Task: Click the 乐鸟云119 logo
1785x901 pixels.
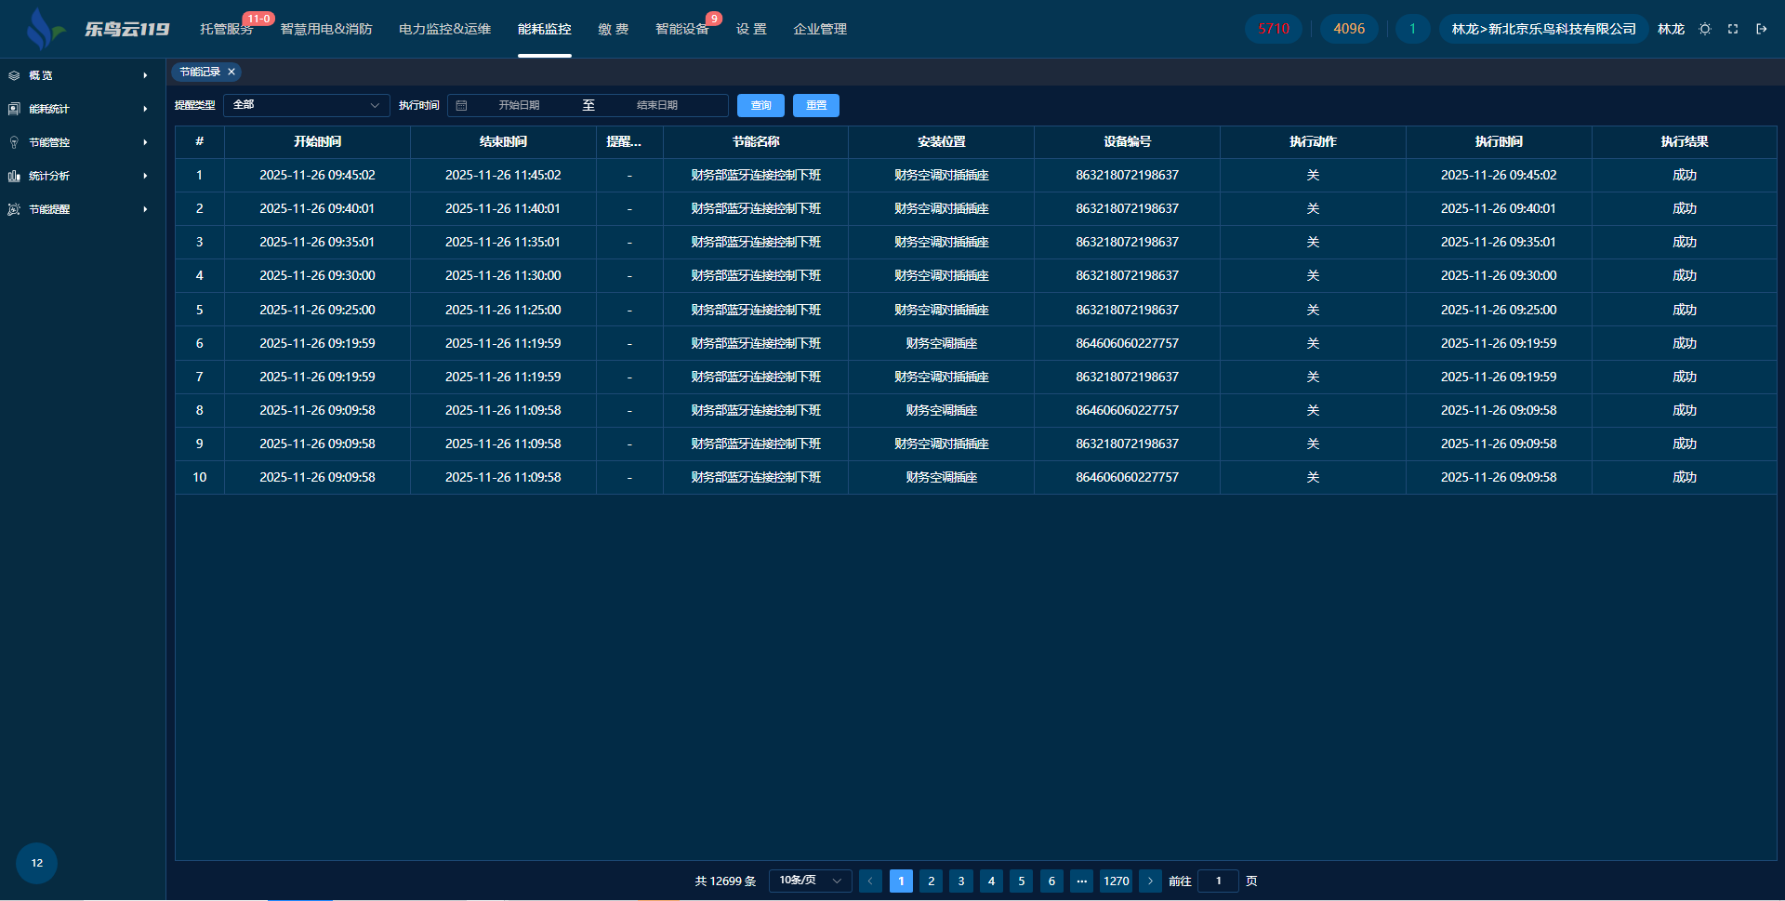Action: coord(98,29)
